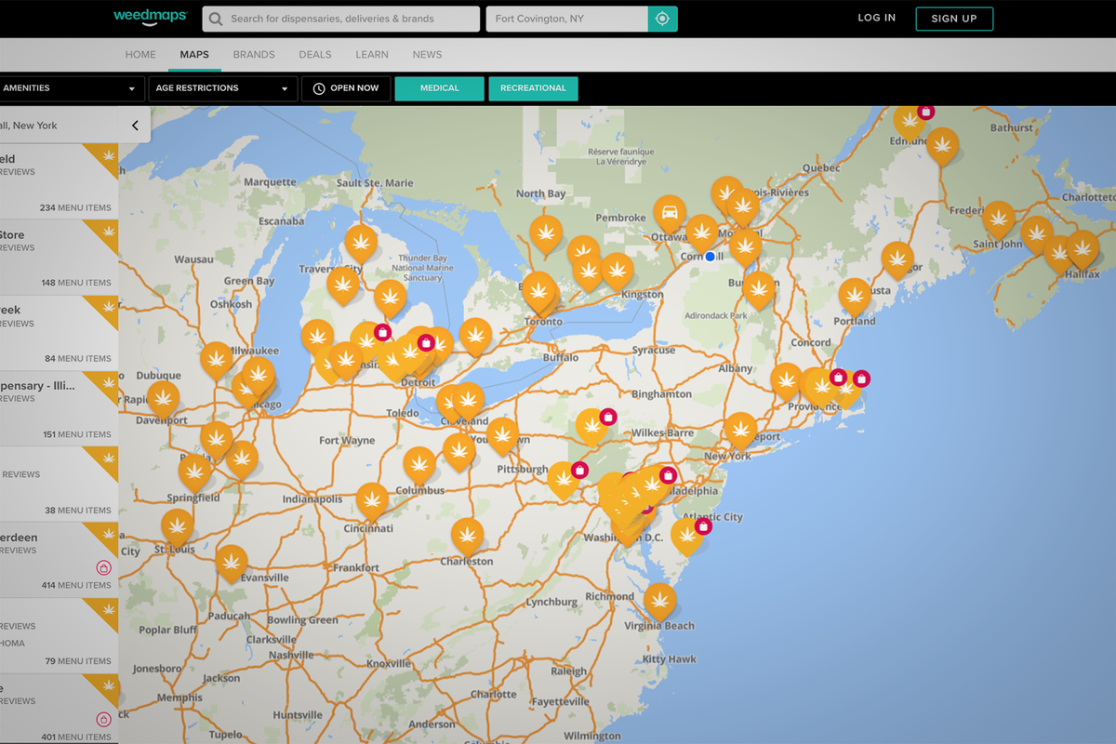Click the store bag icon by 401 menu items

tap(103, 719)
